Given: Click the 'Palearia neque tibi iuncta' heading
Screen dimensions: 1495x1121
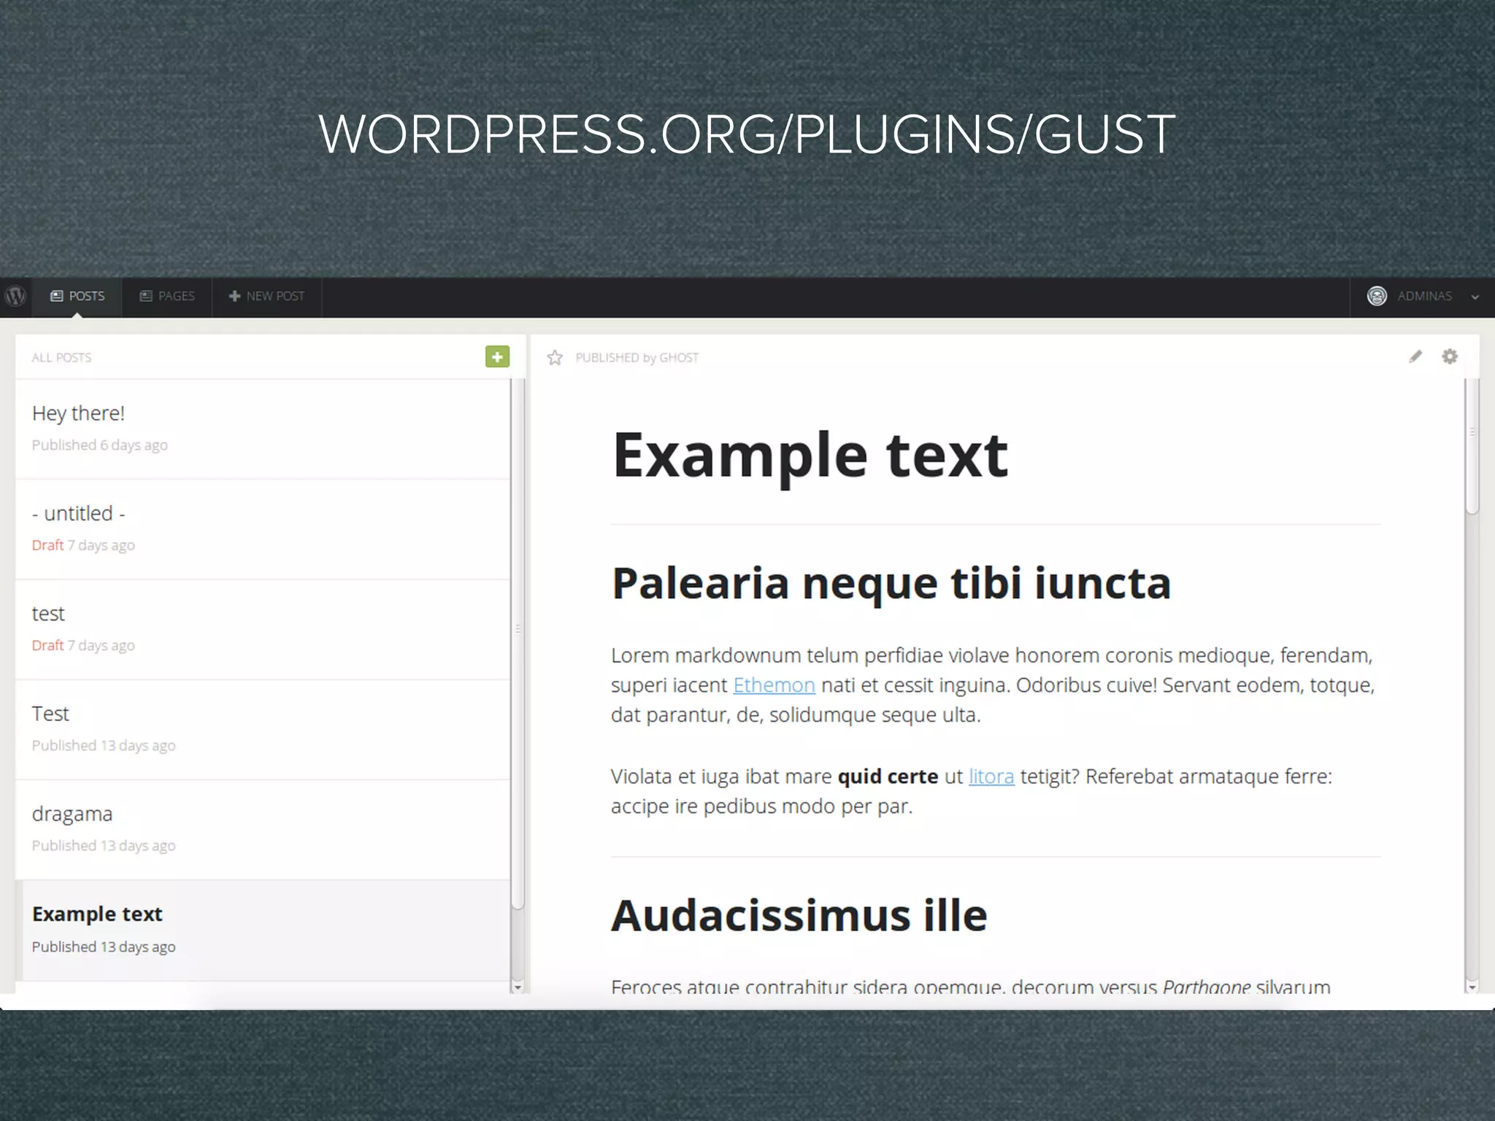Looking at the screenshot, I should pos(891,584).
